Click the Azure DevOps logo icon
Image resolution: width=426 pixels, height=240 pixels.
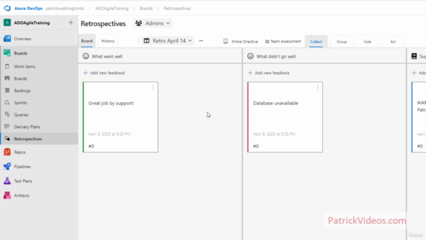(x=7, y=8)
